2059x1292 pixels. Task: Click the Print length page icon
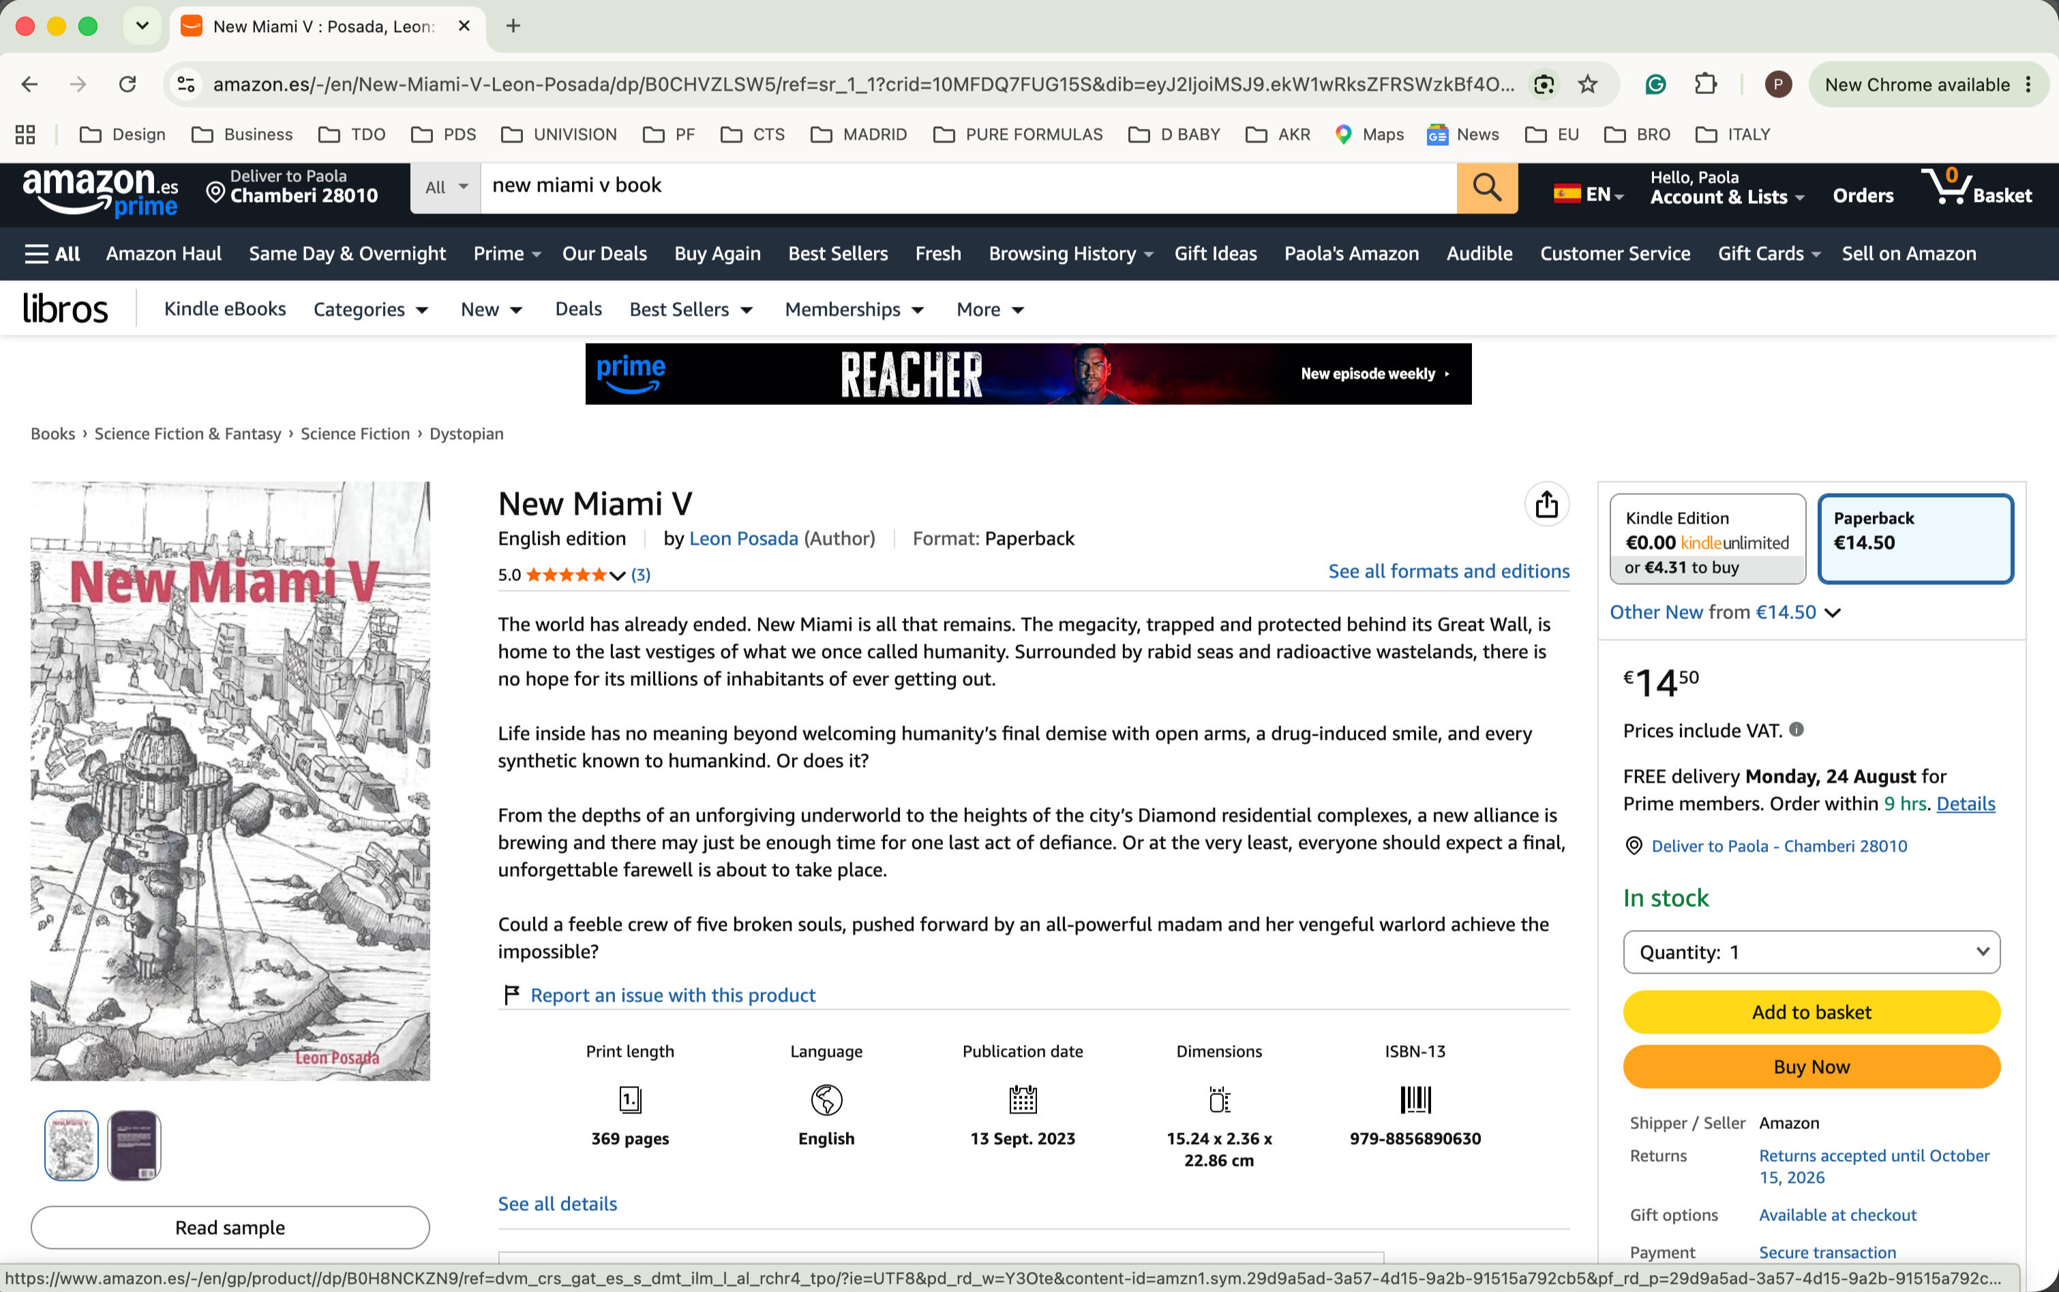(630, 1099)
